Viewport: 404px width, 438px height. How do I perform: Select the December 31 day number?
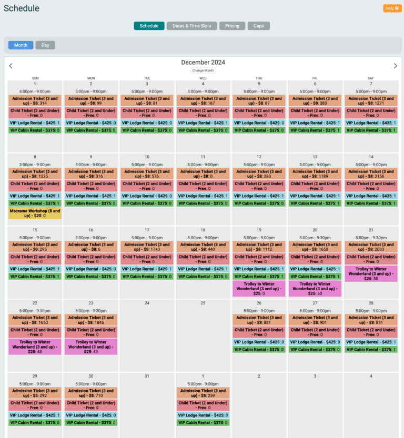tap(147, 376)
